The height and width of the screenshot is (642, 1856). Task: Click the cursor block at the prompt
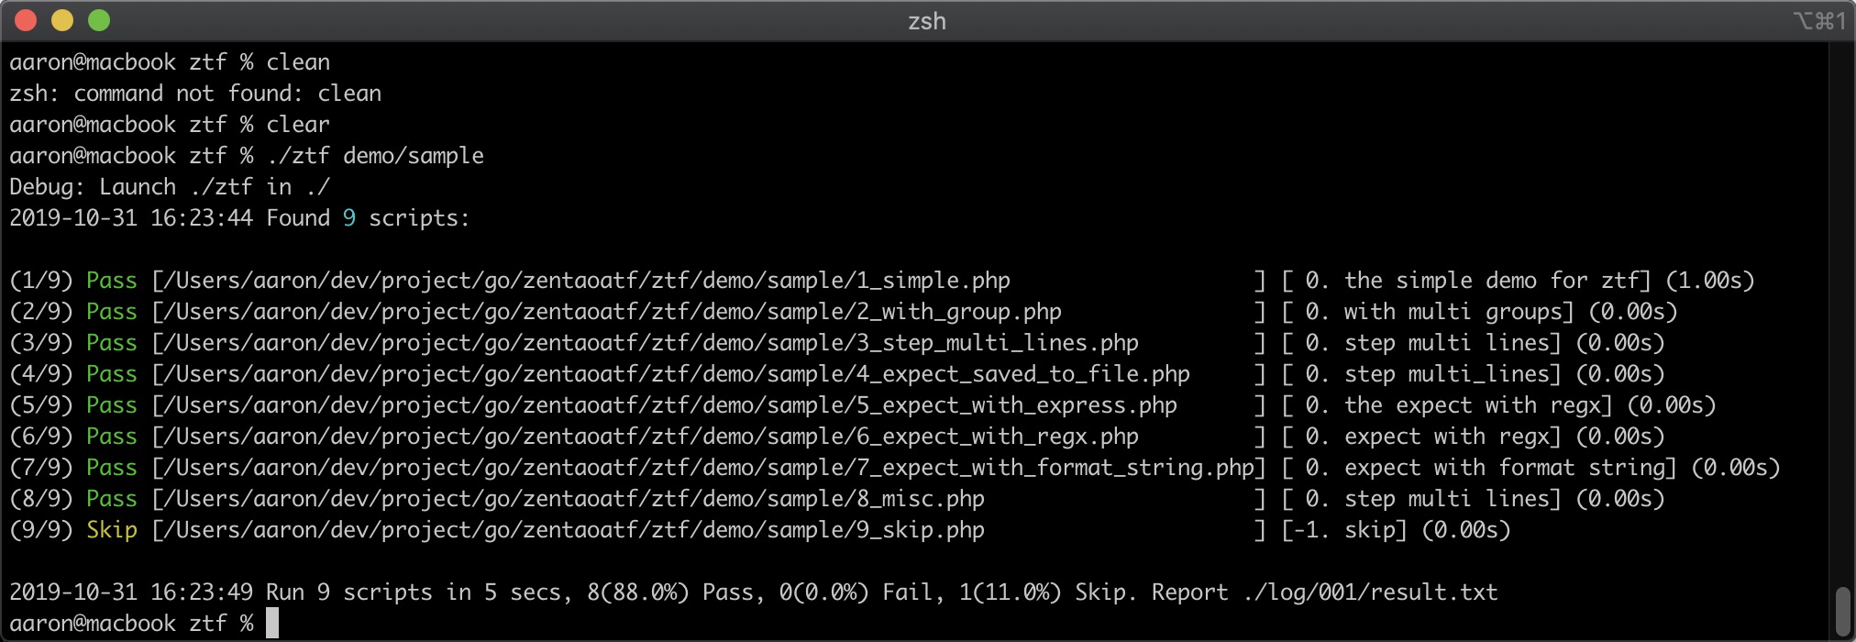272,624
